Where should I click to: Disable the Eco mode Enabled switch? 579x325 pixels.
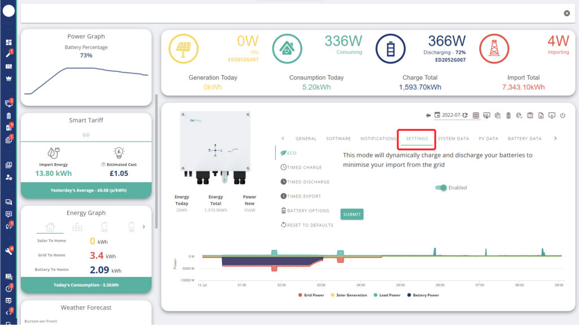tap(440, 187)
